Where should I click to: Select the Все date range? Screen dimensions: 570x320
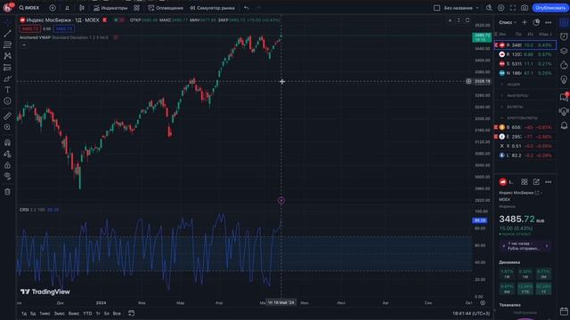[x=117, y=314]
